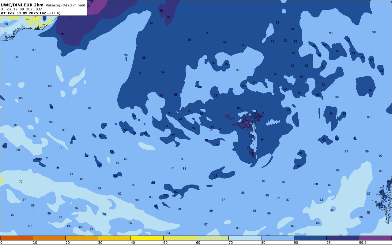
Task: Click the legend label "30"
Action: click(100, 243)
